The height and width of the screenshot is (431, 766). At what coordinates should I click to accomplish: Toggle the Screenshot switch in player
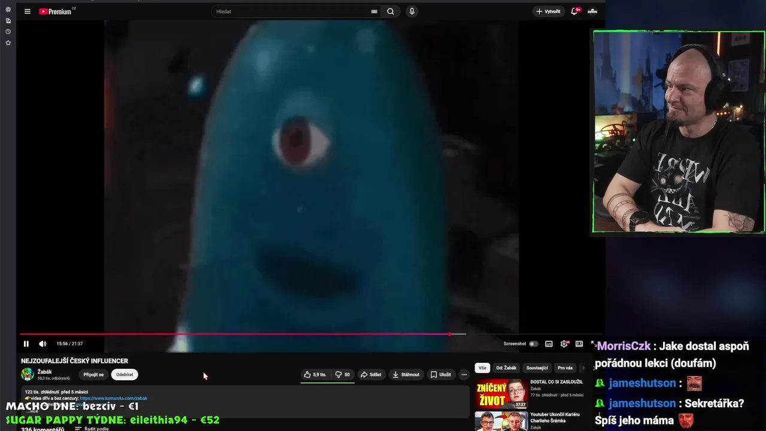pyautogui.click(x=533, y=344)
